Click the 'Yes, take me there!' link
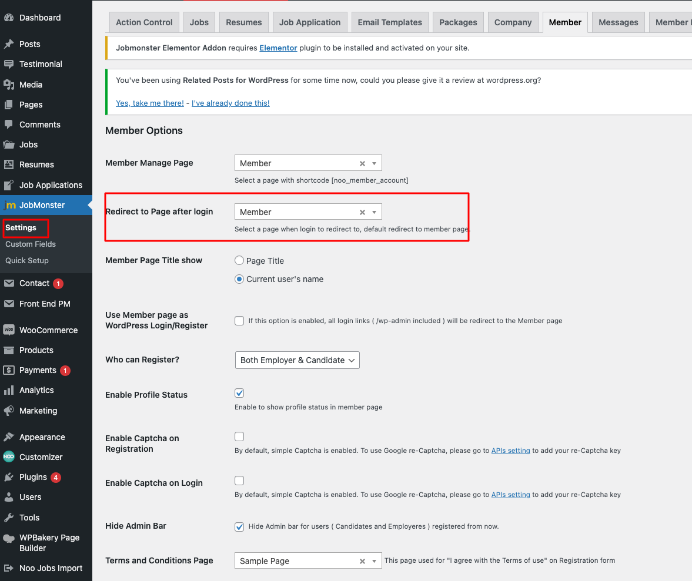This screenshot has width=692, height=581. [x=149, y=103]
